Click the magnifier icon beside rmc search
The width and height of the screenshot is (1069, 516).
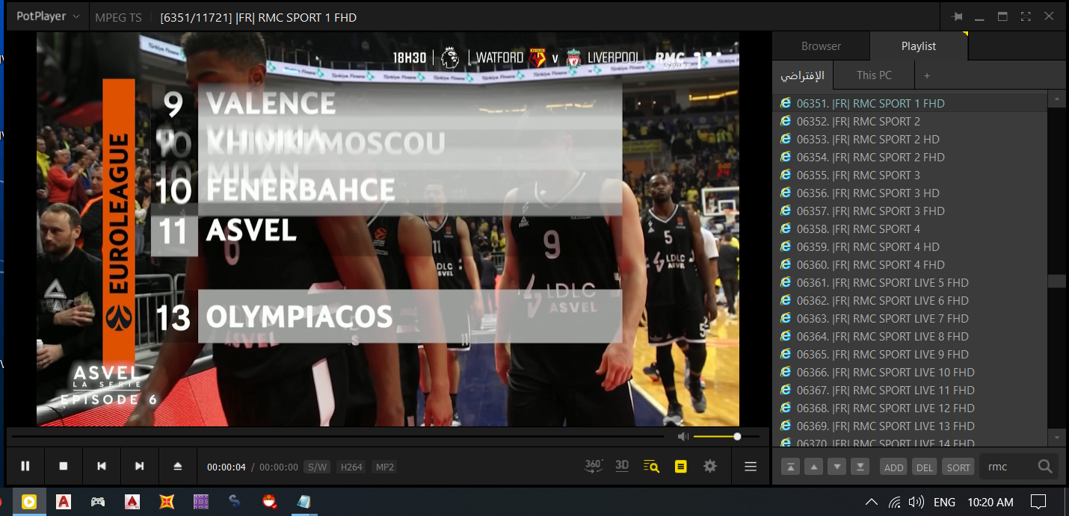pos(1045,467)
